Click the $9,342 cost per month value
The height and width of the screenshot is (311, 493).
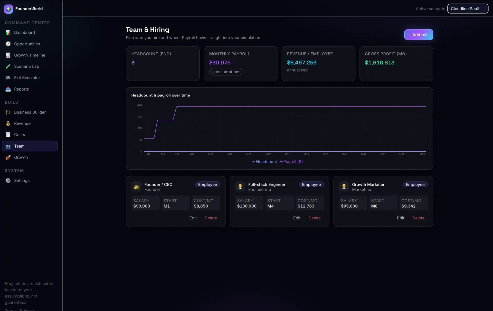pyautogui.click(x=408, y=206)
